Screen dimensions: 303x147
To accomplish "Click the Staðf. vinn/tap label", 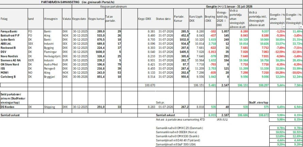I will pyautogui.click(x=258, y=102).
